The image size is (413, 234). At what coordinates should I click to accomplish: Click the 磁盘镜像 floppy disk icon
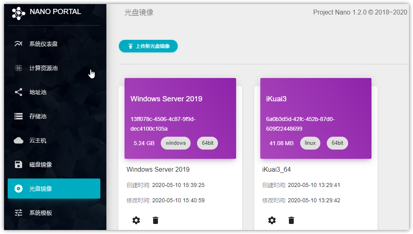[x=19, y=164]
